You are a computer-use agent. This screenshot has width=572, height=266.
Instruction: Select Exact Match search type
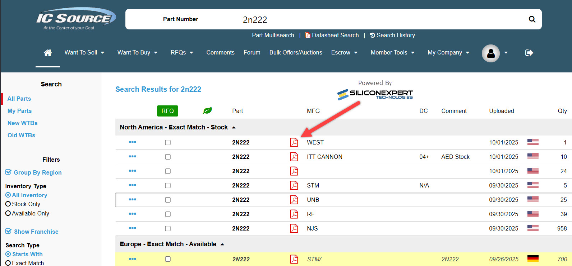pyautogui.click(x=8, y=263)
